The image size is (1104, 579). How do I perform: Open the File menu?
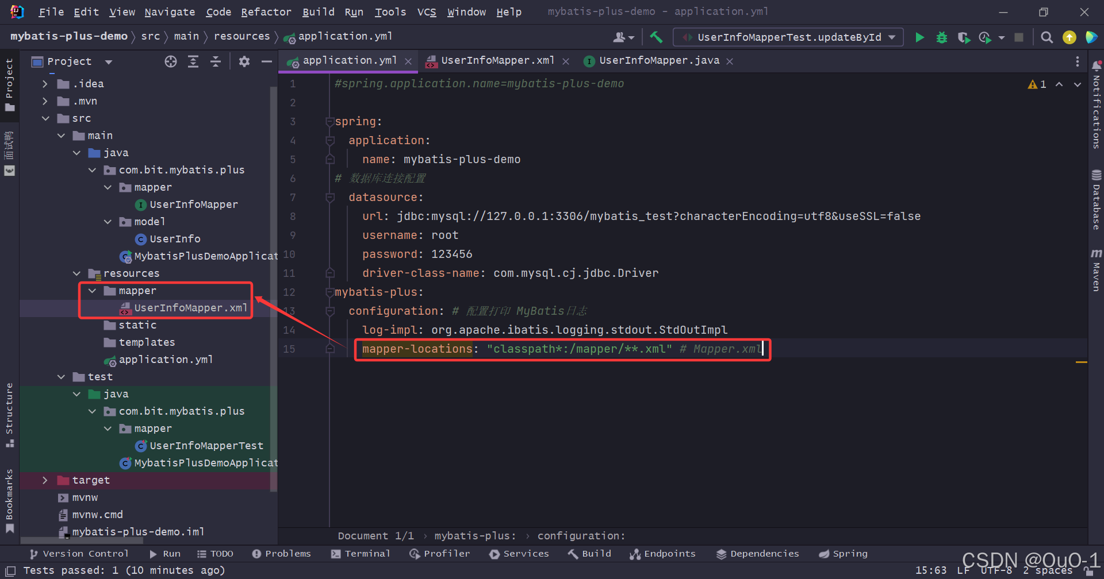[51, 12]
